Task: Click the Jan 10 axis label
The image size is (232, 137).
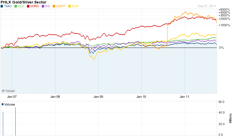Action: coord(141,97)
